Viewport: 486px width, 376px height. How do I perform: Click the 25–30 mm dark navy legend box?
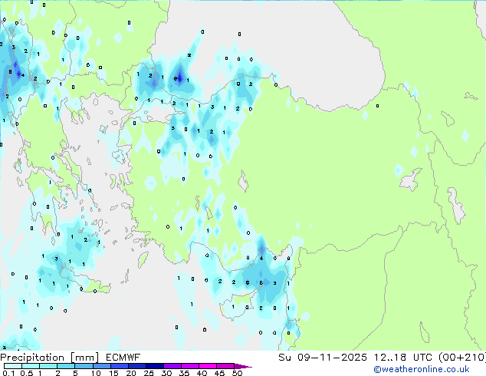(x=154, y=366)
